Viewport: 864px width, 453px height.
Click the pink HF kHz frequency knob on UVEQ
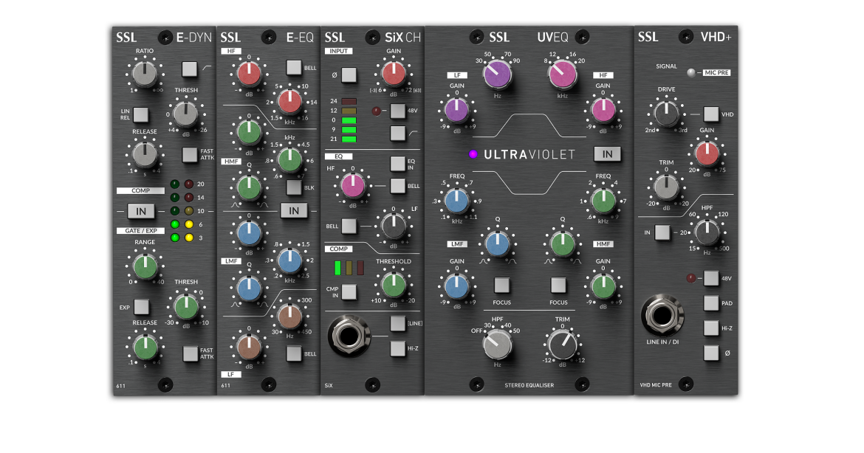click(x=563, y=75)
